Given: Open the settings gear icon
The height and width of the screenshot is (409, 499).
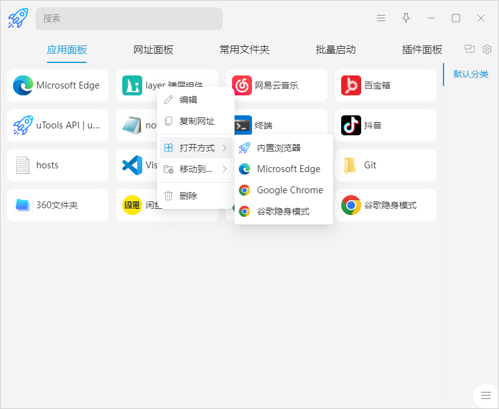Looking at the screenshot, I should coord(487,49).
